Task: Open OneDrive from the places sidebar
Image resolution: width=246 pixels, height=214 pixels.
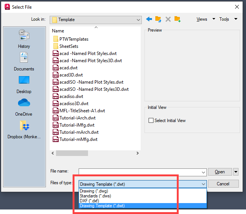Action: coord(24,107)
